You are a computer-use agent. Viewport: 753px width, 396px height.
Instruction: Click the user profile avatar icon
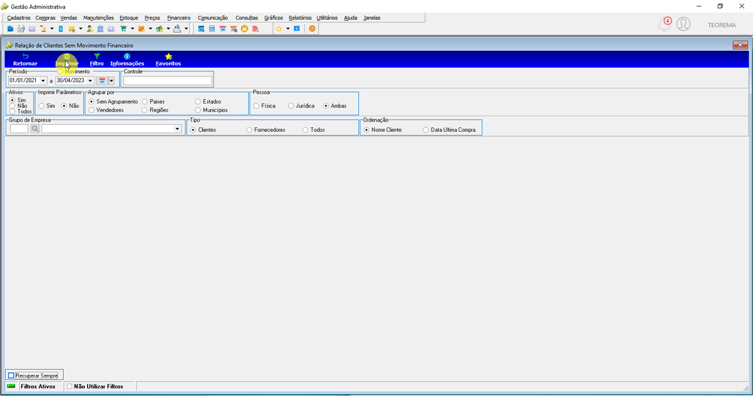coord(684,24)
